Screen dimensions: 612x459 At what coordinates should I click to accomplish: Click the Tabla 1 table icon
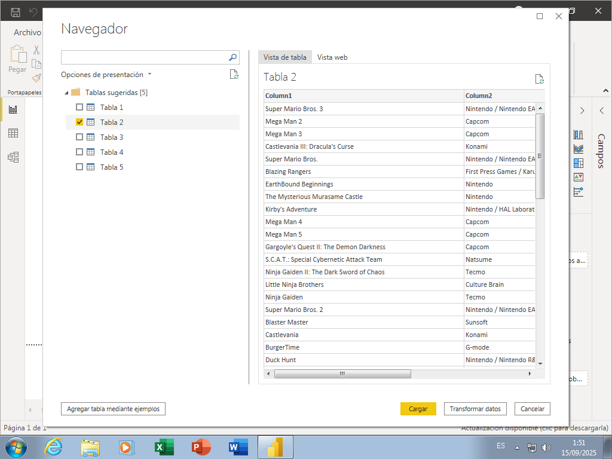pos(91,107)
